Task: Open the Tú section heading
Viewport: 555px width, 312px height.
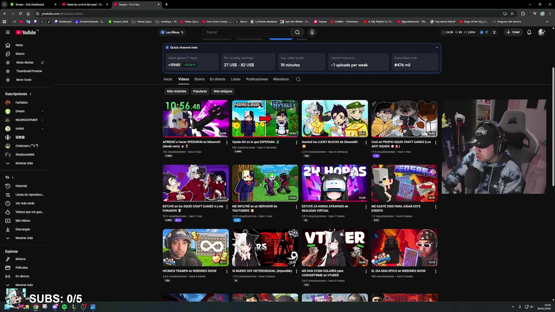Action: coord(9,177)
